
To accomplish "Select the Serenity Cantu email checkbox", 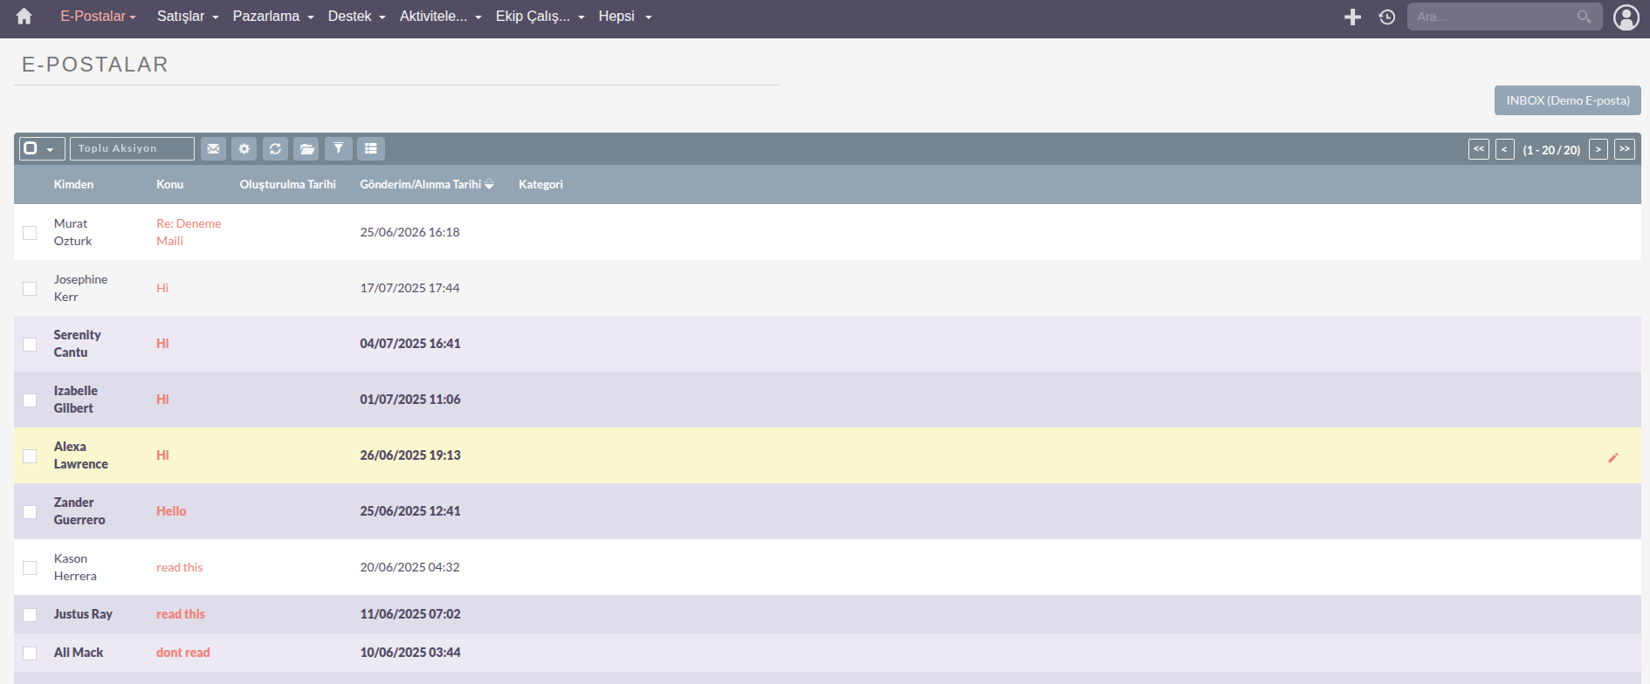I will click(x=30, y=345).
